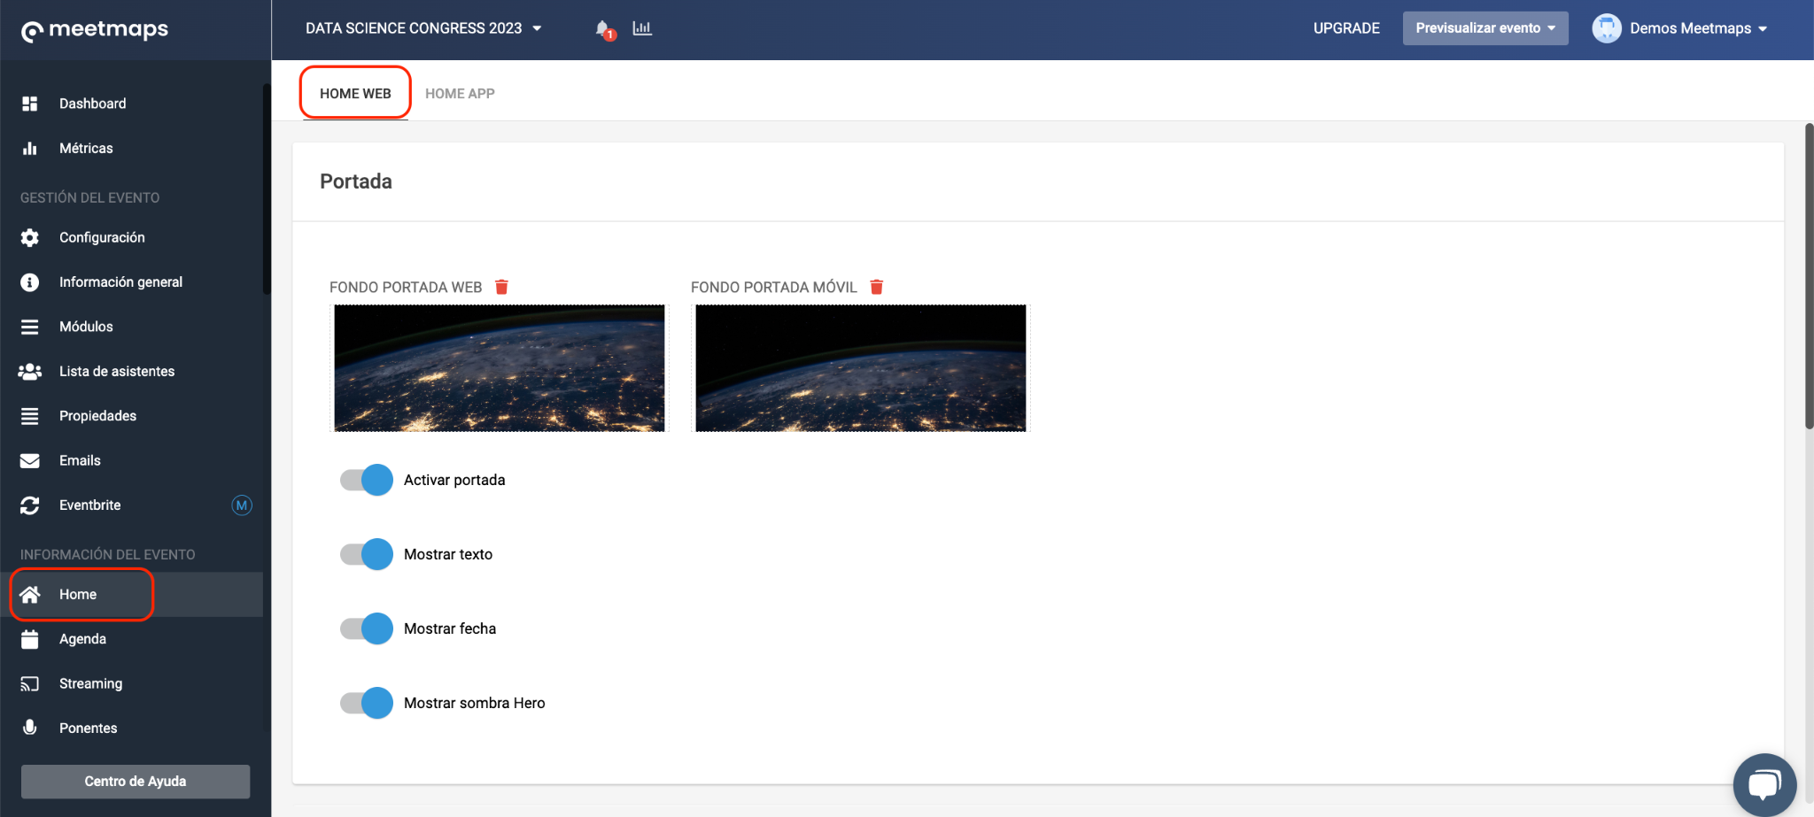The width and height of the screenshot is (1814, 817).
Task: Click the Módulos hamburger icon
Action: [30, 327]
